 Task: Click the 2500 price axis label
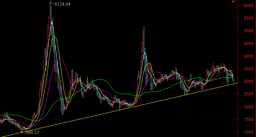[x=249, y=94]
